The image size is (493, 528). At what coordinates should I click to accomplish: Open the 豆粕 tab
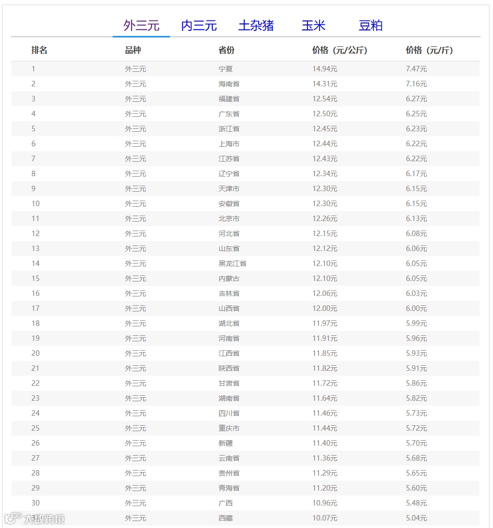click(370, 25)
